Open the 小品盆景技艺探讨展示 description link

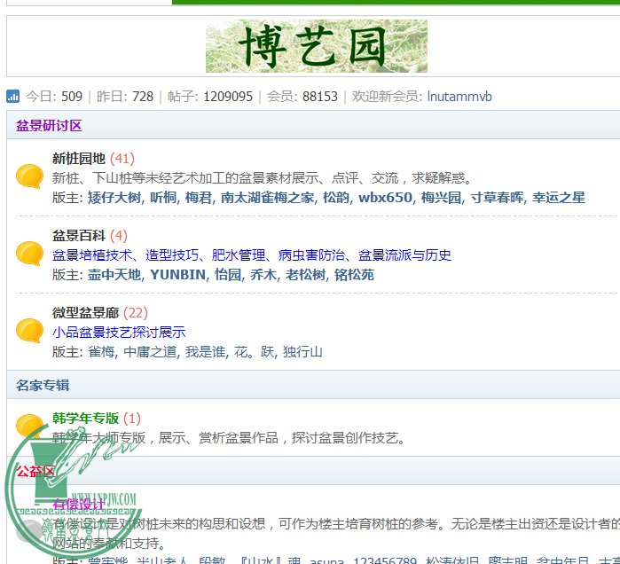coord(119,333)
